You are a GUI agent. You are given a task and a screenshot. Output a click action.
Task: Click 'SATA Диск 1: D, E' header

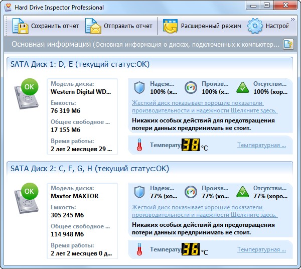[x=80, y=64]
